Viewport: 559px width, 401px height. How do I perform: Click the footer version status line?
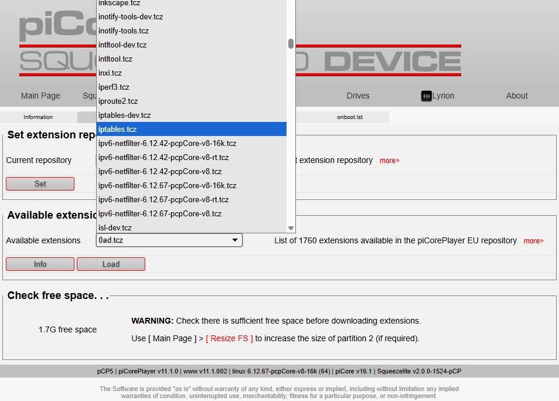(x=279, y=371)
